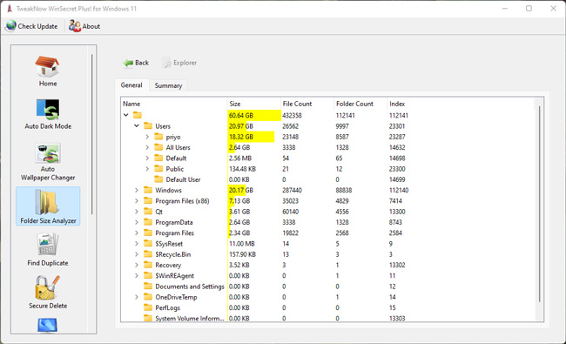Expand the Public folder node
Image resolution: width=566 pixels, height=344 pixels.
tap(147, 169)
